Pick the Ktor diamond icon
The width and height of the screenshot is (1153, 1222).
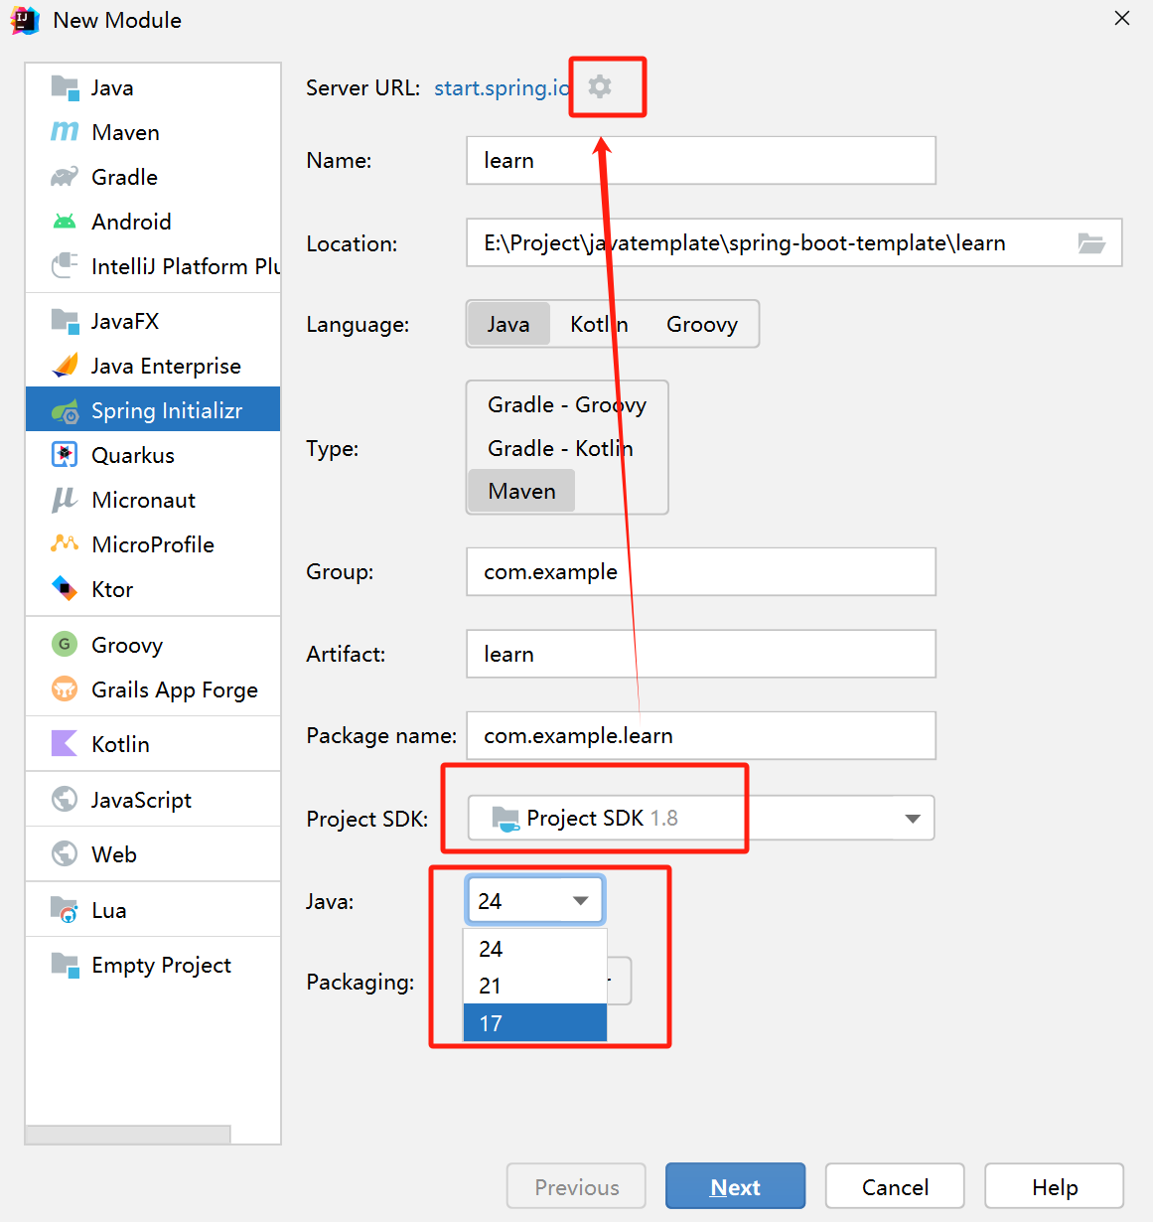click(x=65, y=589)
